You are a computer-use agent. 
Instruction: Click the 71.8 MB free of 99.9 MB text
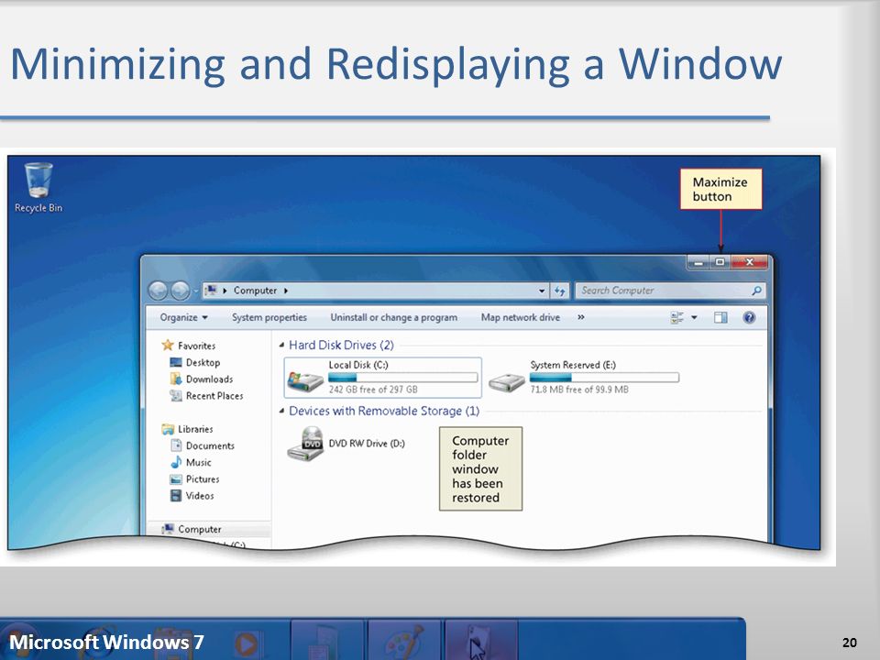tap(579, 390)
